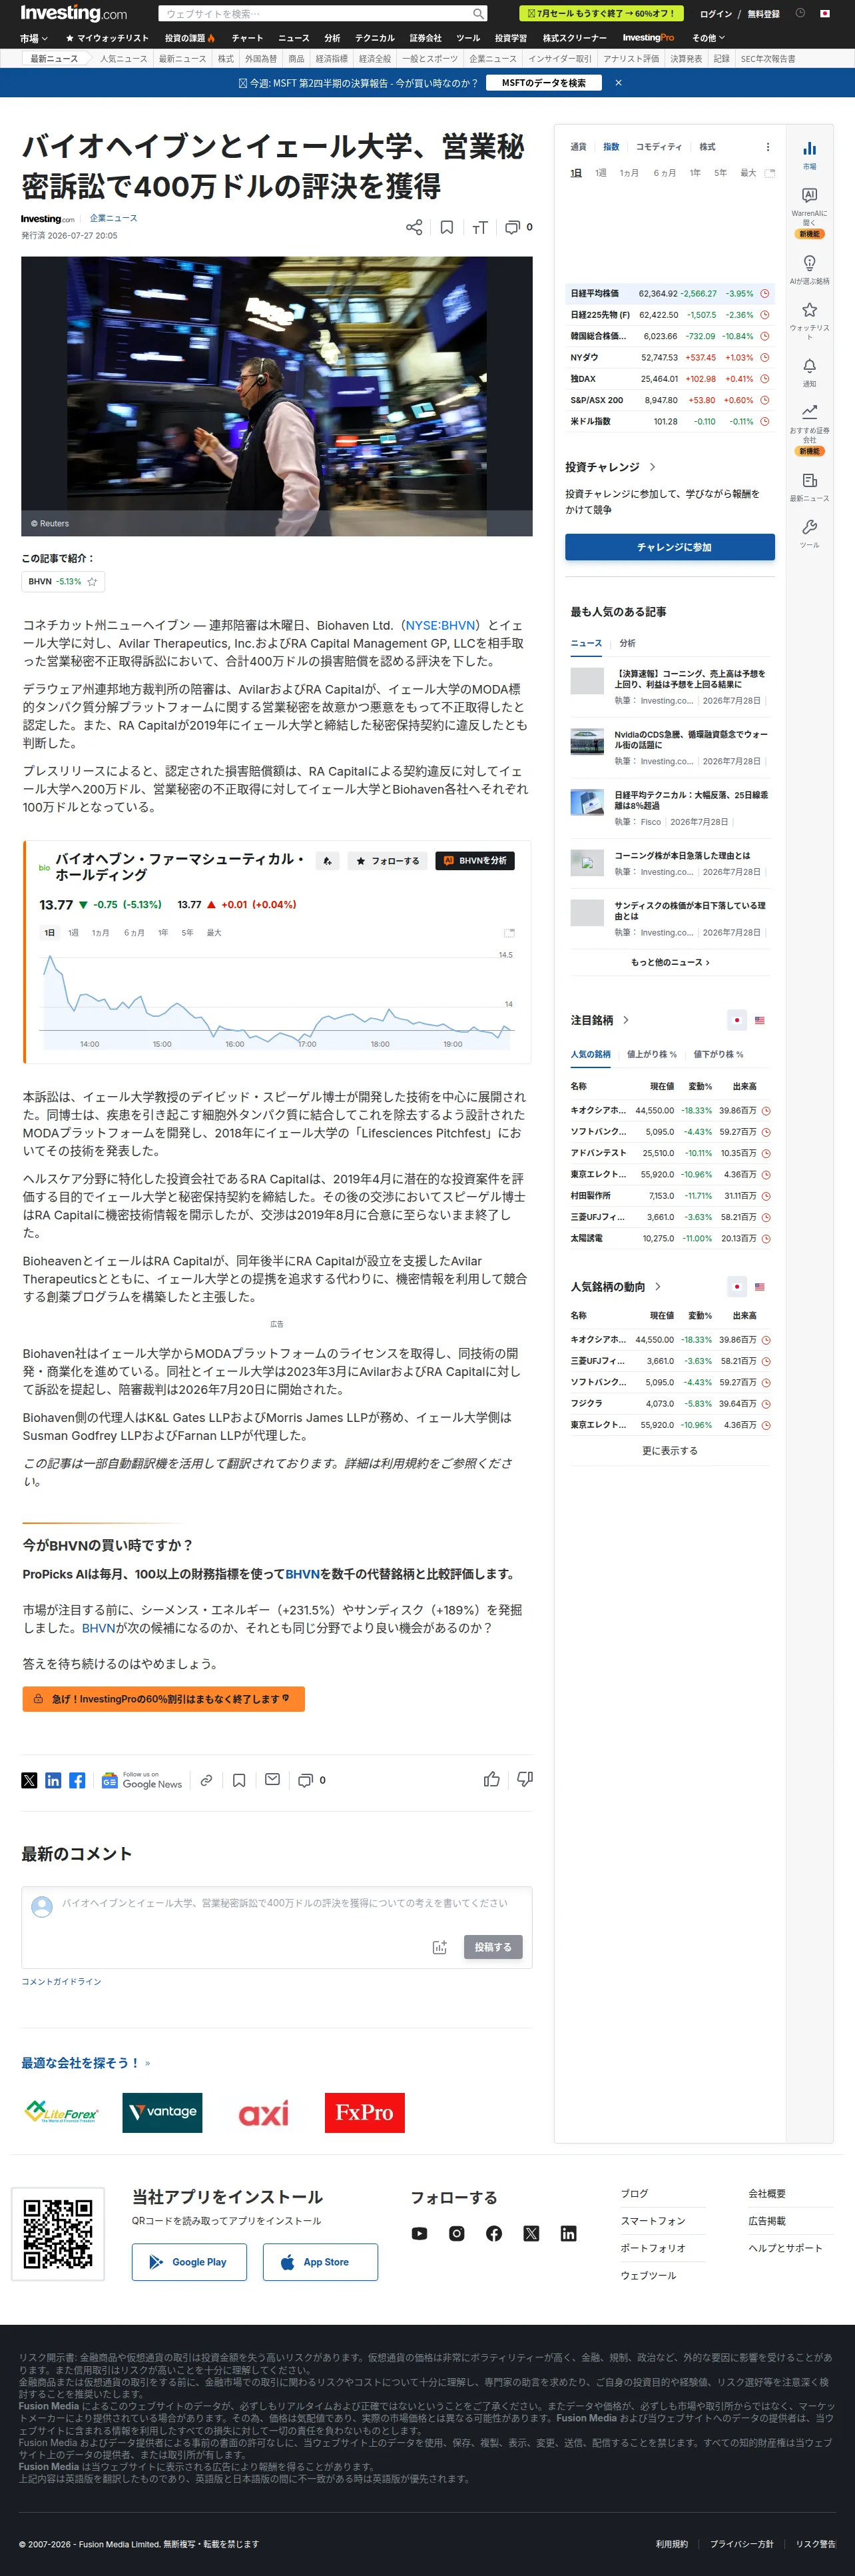This screenshot has height=2576, width=855.
Task: Open the 最新ニュース icon in right sidebar
Action: (x=809, y=481)
